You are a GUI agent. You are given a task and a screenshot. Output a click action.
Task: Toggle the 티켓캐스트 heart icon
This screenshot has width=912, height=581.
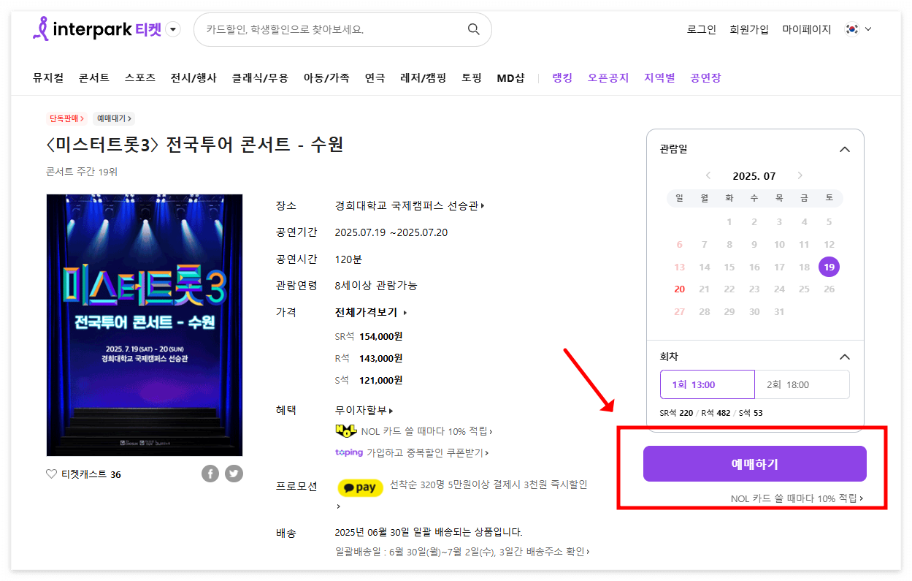pos(51,474)
